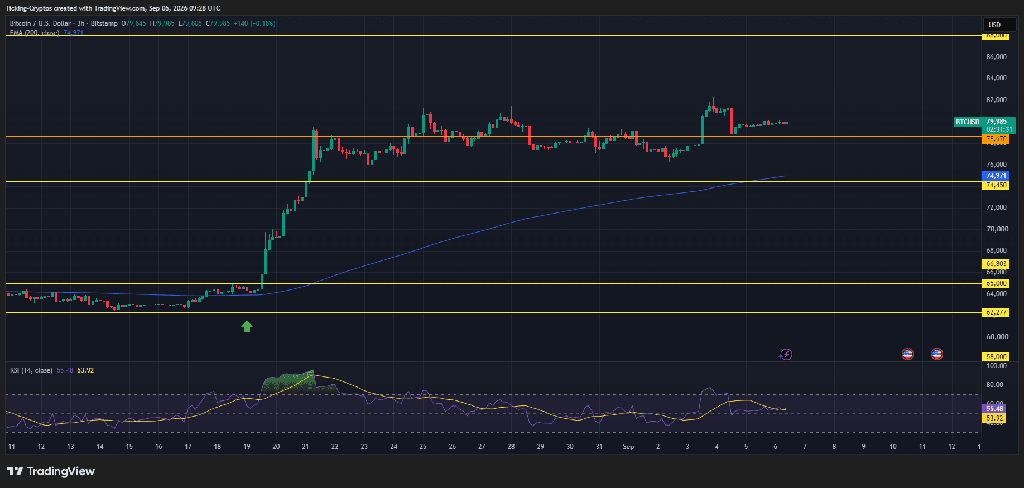Click the second US flag economic event icon

point(937,354)
